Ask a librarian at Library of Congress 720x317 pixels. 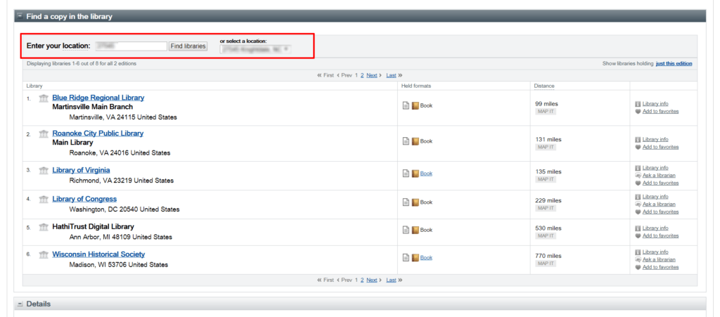click(x=659, y=204)
